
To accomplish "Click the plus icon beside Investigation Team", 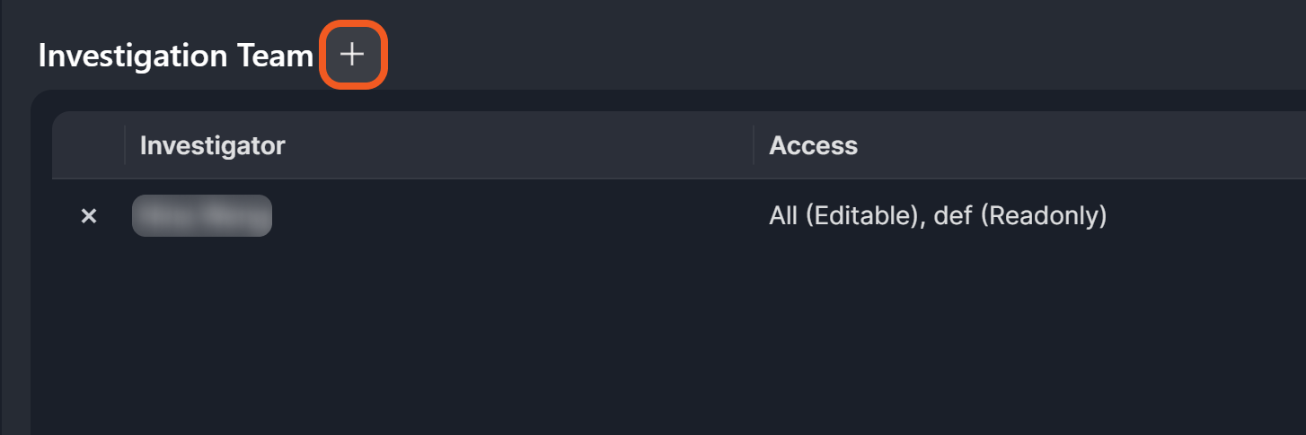I will point(353,55).
